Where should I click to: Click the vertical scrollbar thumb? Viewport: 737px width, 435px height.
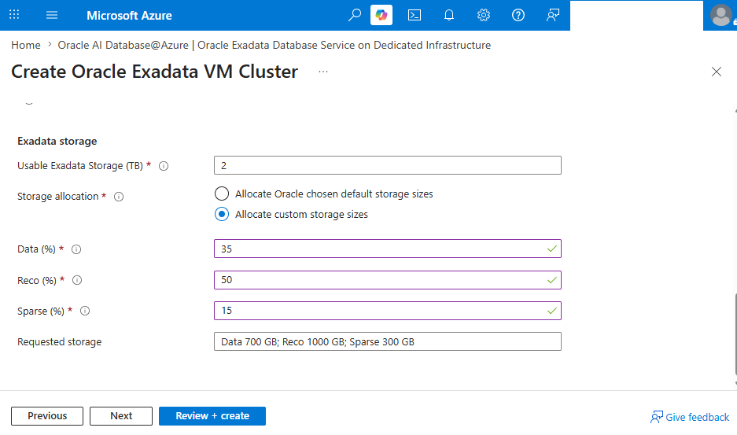[x=735, y=334]
